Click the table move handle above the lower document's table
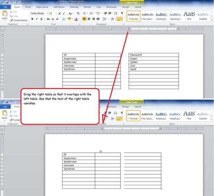The width and height of the screenshot is (214, 196). [x=100, y=151]
